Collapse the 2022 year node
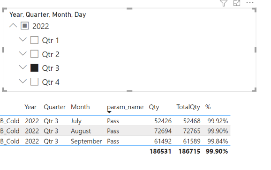 13,26
